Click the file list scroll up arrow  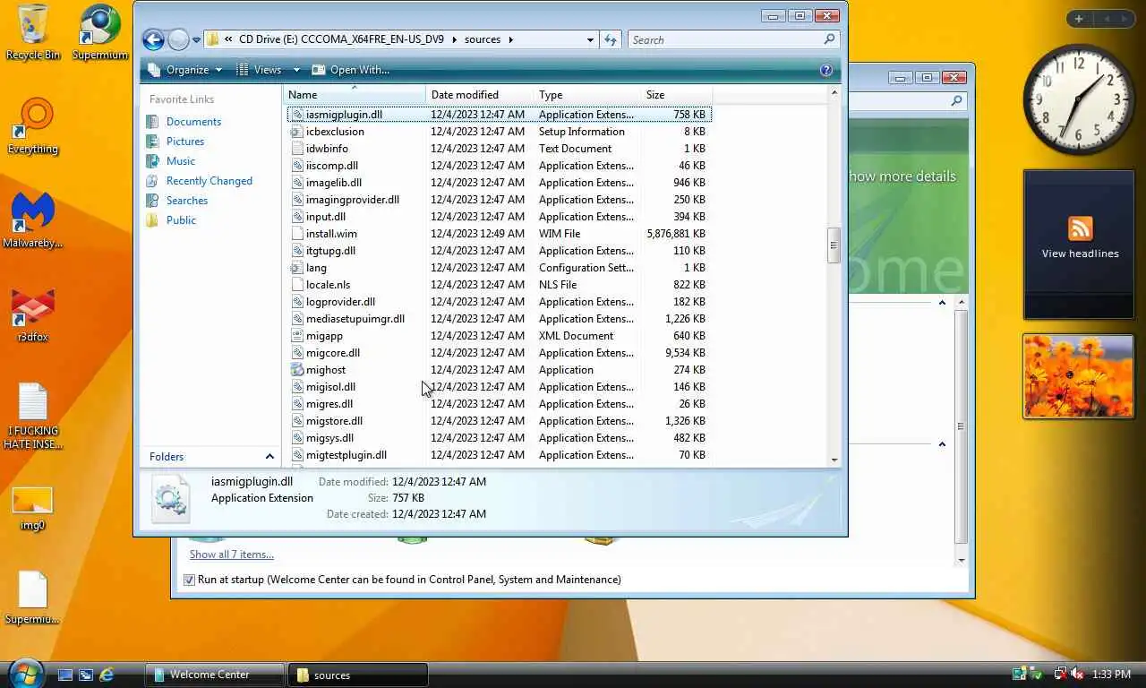tap(834, 92)
